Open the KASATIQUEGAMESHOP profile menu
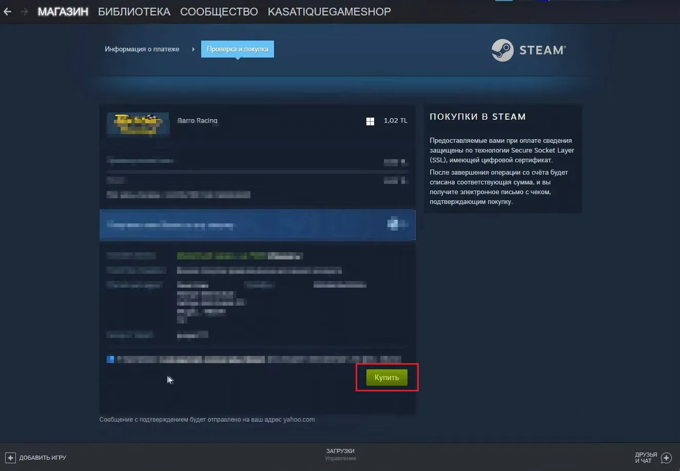 tap(329, 11)
